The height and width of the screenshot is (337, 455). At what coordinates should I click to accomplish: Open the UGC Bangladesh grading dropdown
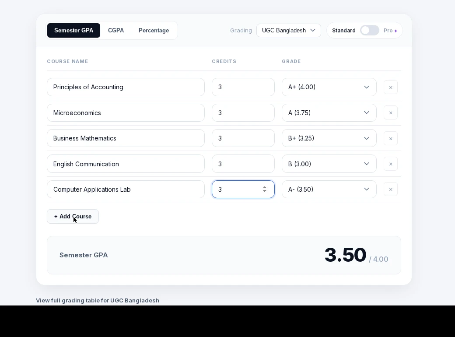click(x=288, y=31)
